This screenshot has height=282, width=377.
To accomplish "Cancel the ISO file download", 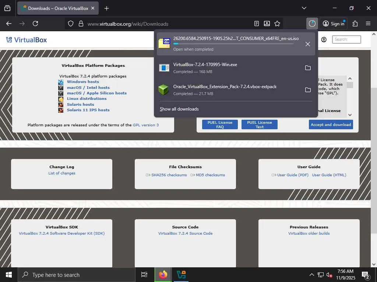I will 307,44.
